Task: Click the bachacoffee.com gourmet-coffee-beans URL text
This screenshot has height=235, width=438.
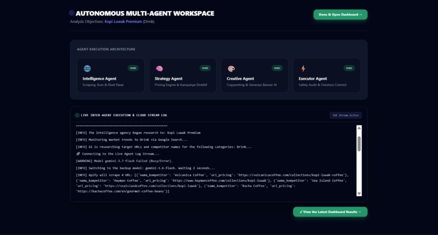Action: point(122,192)
